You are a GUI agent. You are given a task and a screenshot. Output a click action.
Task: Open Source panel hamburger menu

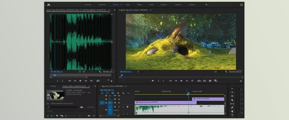pyautogui.click(x=109, y=10)
